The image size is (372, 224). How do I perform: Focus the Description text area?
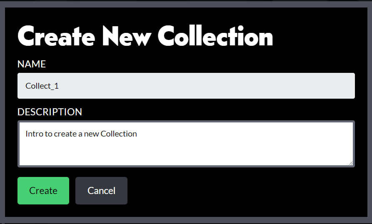click(186, 144)
